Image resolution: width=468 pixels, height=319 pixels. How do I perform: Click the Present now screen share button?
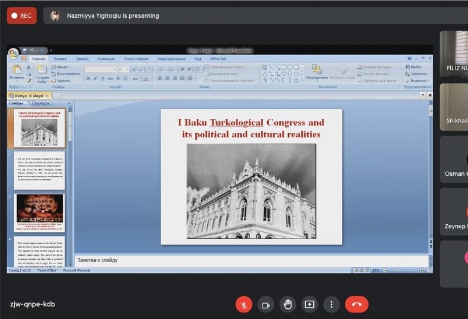click(x=309, y=305)
